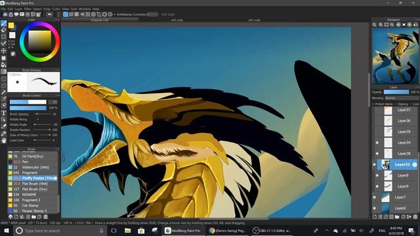This screenshot has width=420, height=236.
Task: Toggle visibility of Layer8
Action: tap(377, 176)
